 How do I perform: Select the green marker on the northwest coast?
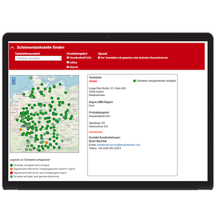[24, 94]
